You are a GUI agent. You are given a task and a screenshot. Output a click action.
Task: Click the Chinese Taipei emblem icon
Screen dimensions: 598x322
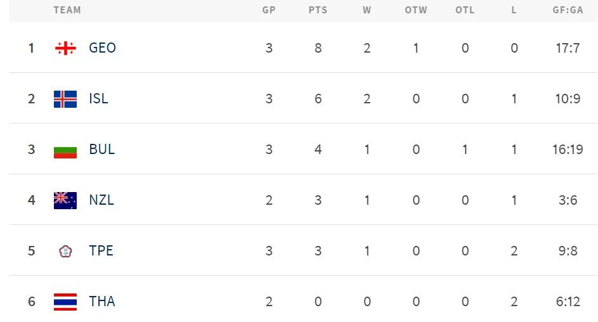65,251
